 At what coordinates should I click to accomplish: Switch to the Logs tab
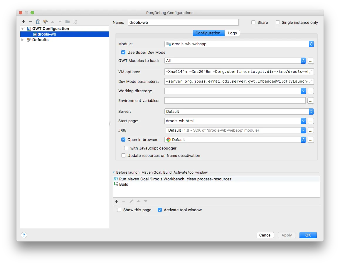pos(232,33)
